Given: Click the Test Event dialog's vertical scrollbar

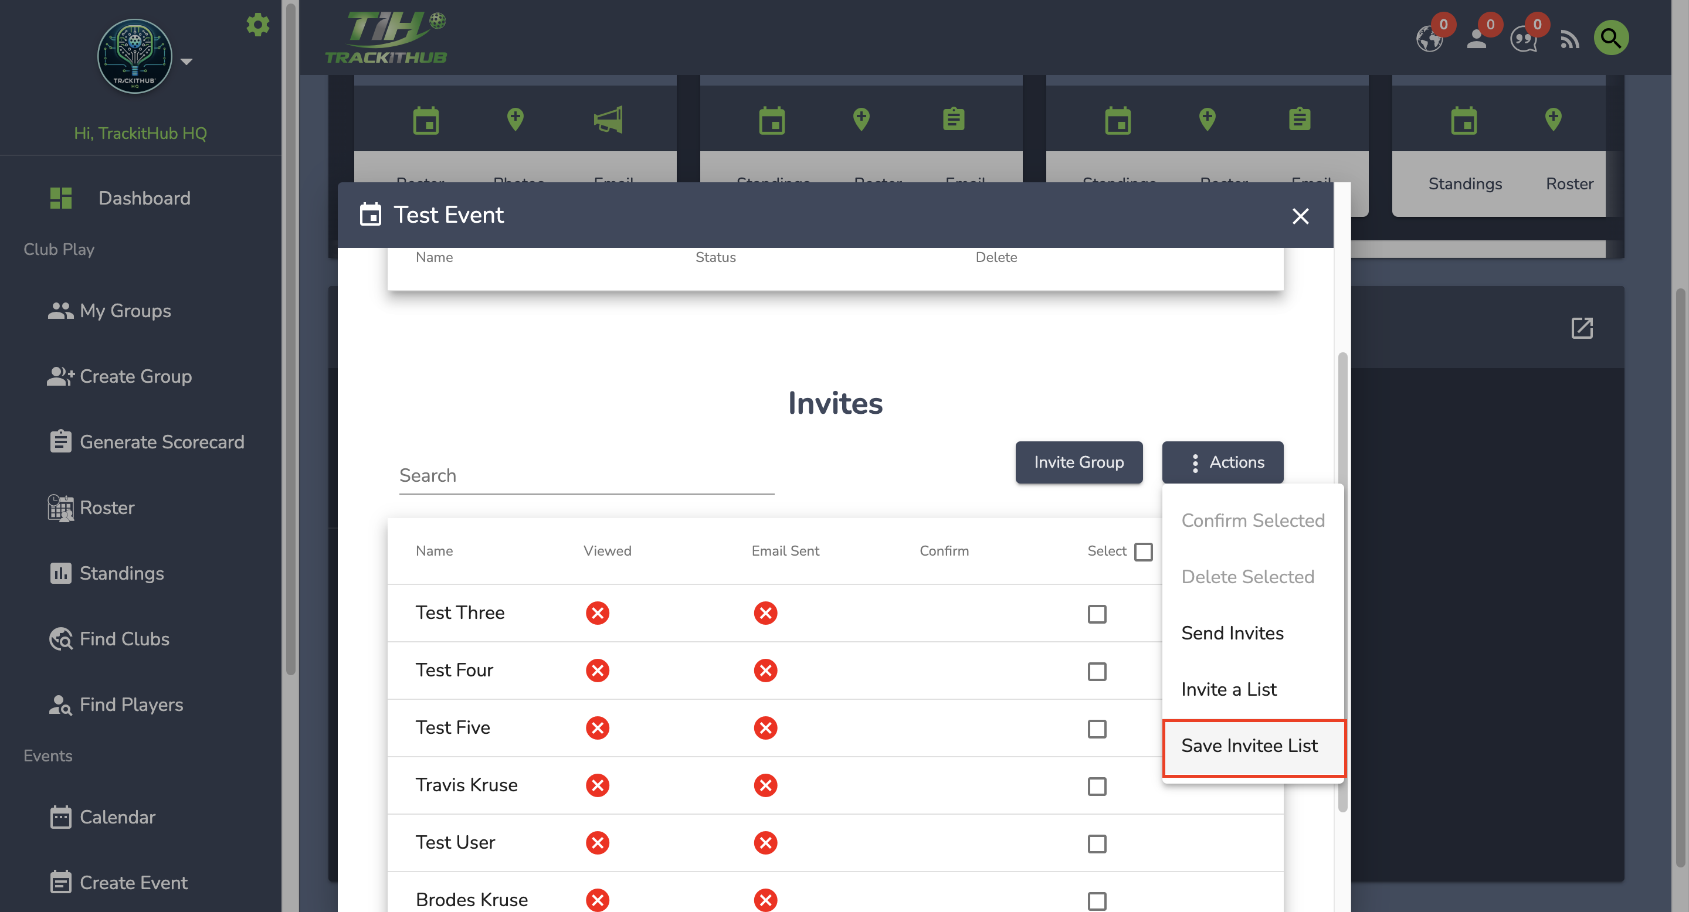Looking at the screenshot, I should [x=1342, y=582].
